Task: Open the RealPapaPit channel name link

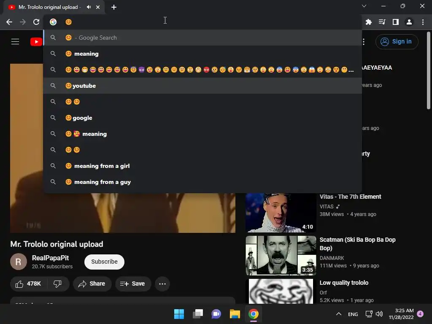Action: click(51, 258)
